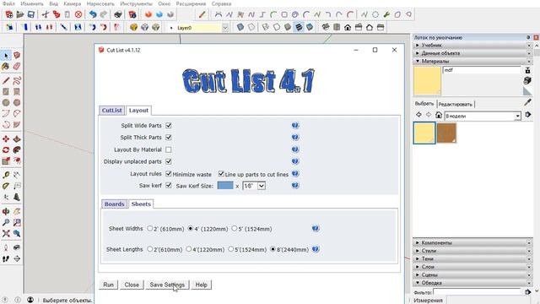Activate the Push/Pull tool
Viewport: 540px width, 304px height.
tap(17, 138)
